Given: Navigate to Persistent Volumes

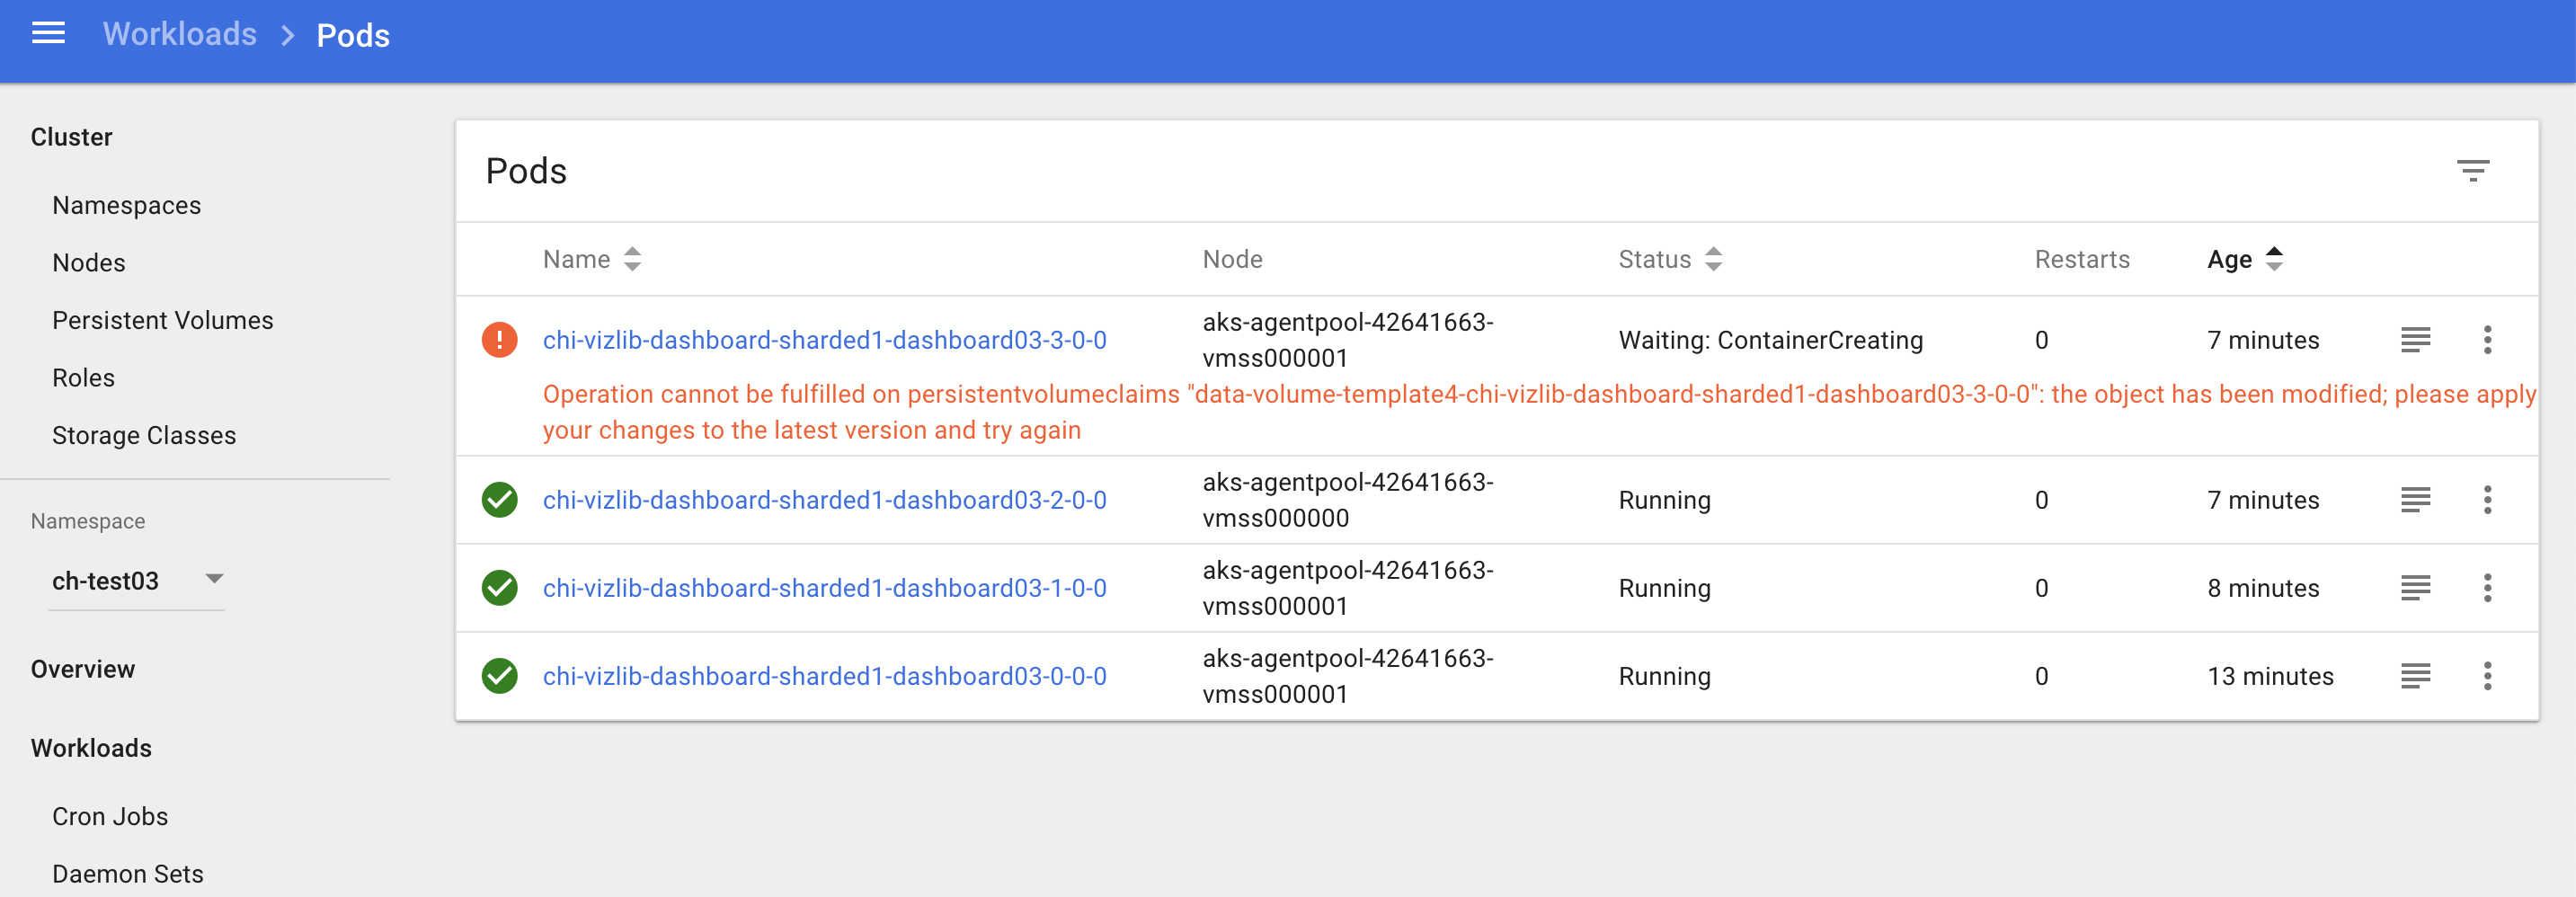Looking at the screenshot, I should (163, 320).
